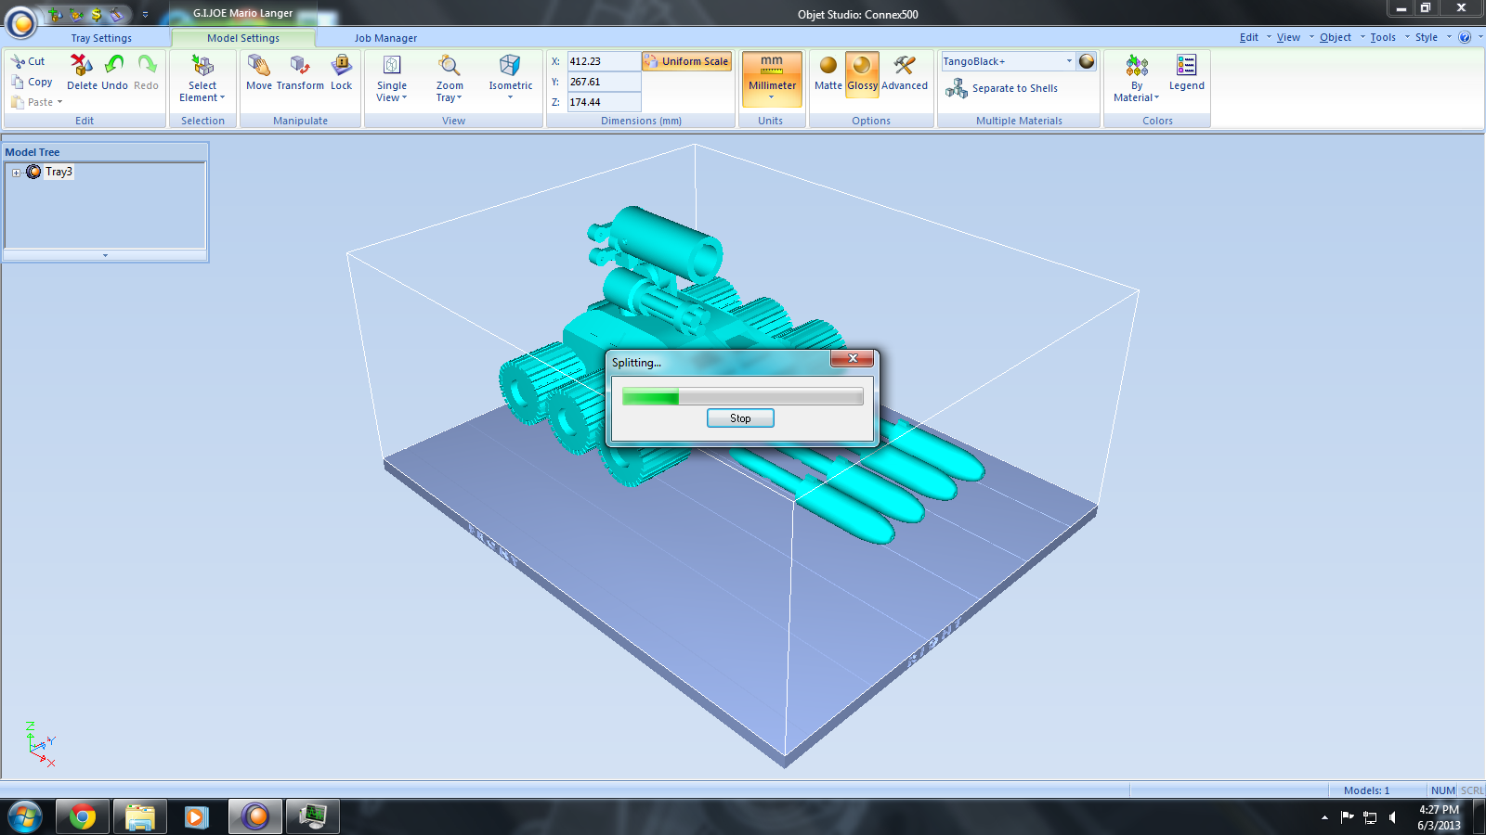Click the fourth quick access toolbar icon
The image size is (1486, 835).
click(x=116, y=14)
